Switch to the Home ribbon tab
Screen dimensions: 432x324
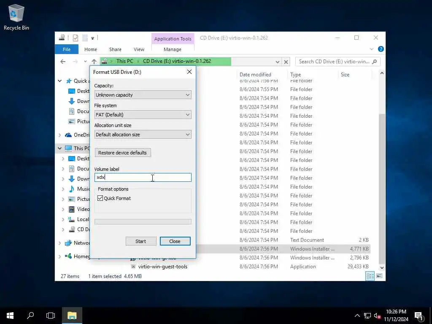91,49
